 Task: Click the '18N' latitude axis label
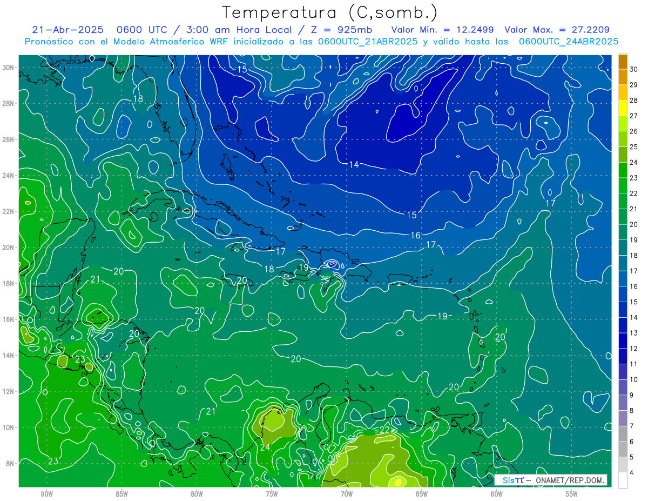click(9, 283)
